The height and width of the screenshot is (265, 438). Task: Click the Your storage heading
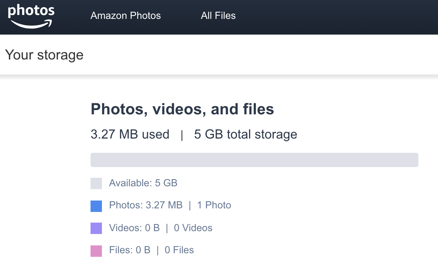[x=44, y=55]
